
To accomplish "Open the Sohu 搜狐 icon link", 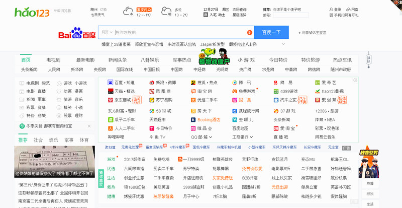I will click(193, 83).
